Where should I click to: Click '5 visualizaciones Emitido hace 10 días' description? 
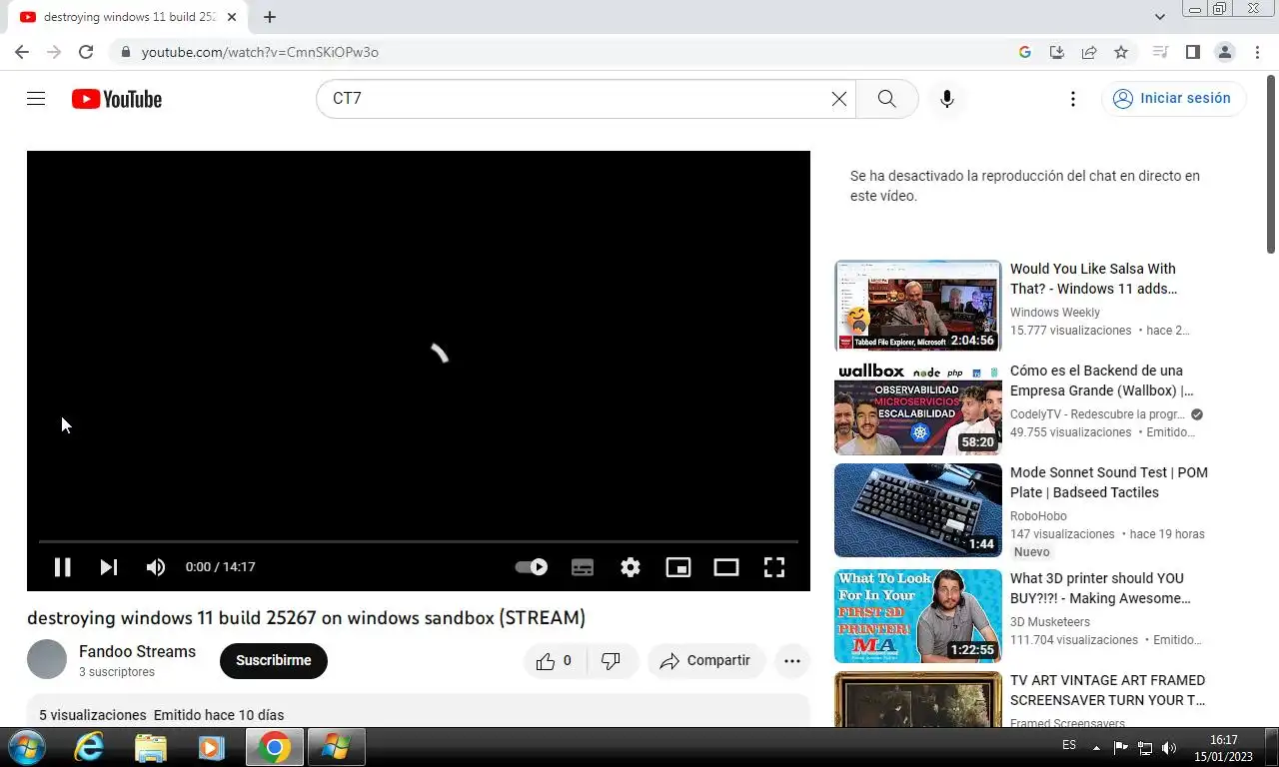pyautogui.click(x=161, y=715)
